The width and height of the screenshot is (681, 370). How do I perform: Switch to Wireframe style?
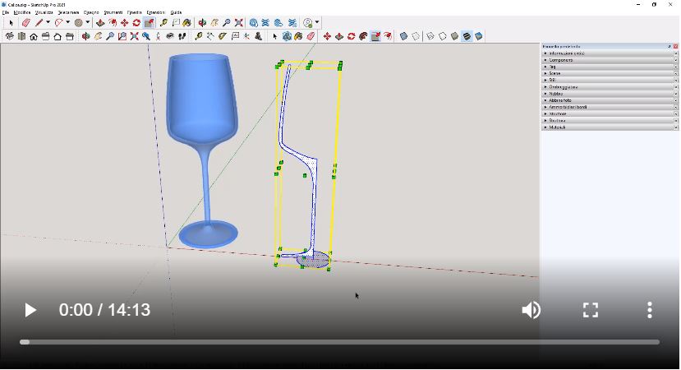click(430, 36)
